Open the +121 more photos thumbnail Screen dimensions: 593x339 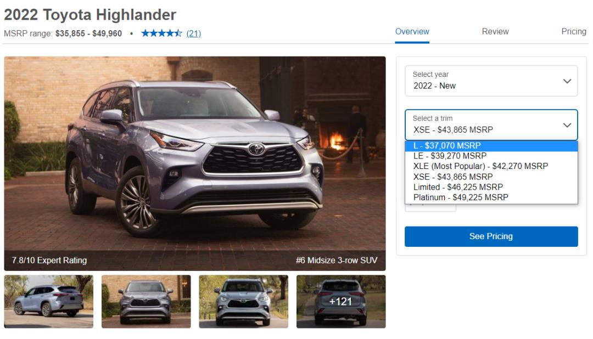coord(341,302)
